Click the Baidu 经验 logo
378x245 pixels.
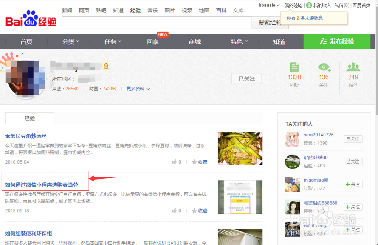click(x=30, y=21)
